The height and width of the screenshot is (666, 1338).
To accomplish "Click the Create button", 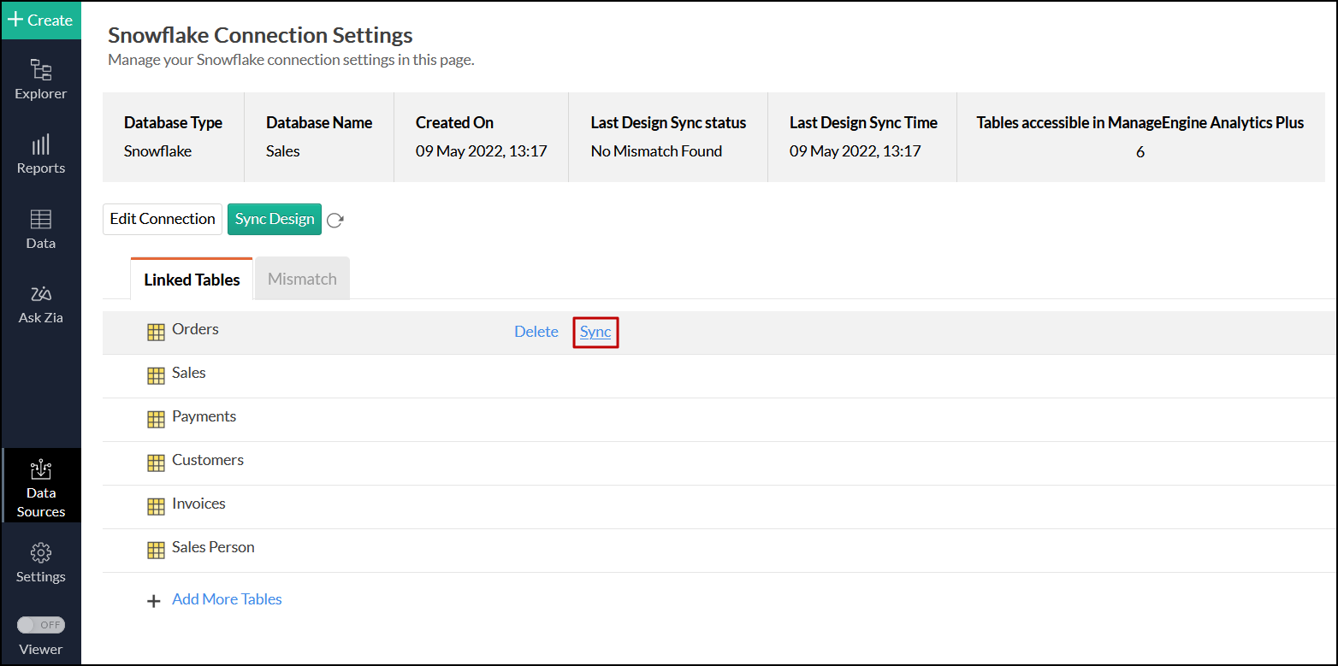I will [40, 20].
